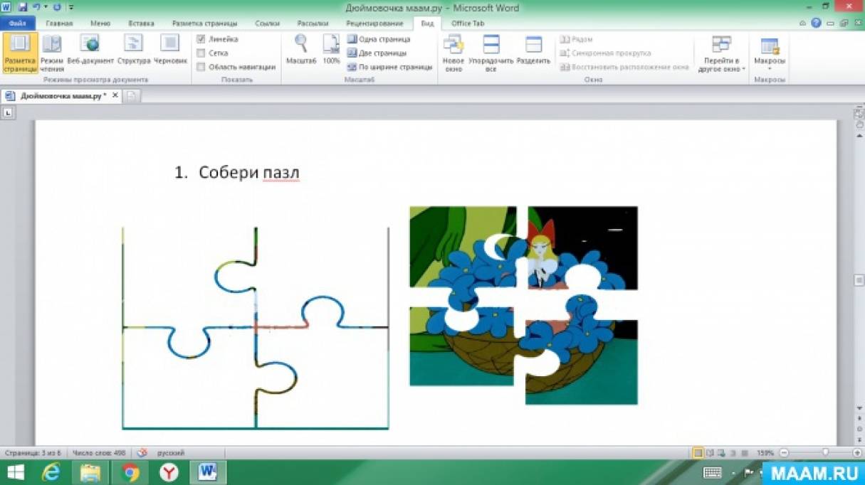Set zoom to 100% in ribbon
The width and height of the screenshot is (865, 485).
pos(331,51)
